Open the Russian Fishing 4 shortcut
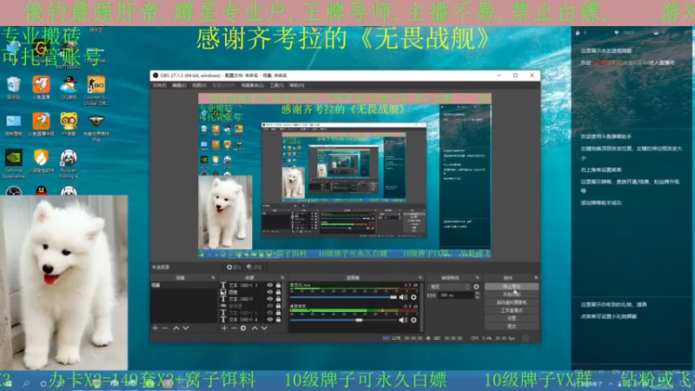This screenshot has width=695, height=391. (69, 164)
